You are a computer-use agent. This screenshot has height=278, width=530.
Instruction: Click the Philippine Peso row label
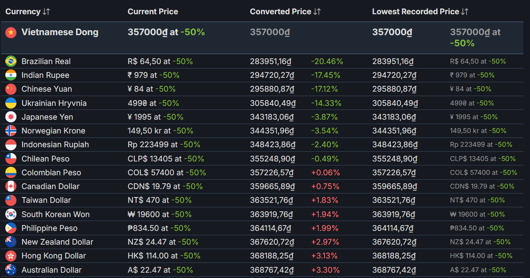point(49,228)
